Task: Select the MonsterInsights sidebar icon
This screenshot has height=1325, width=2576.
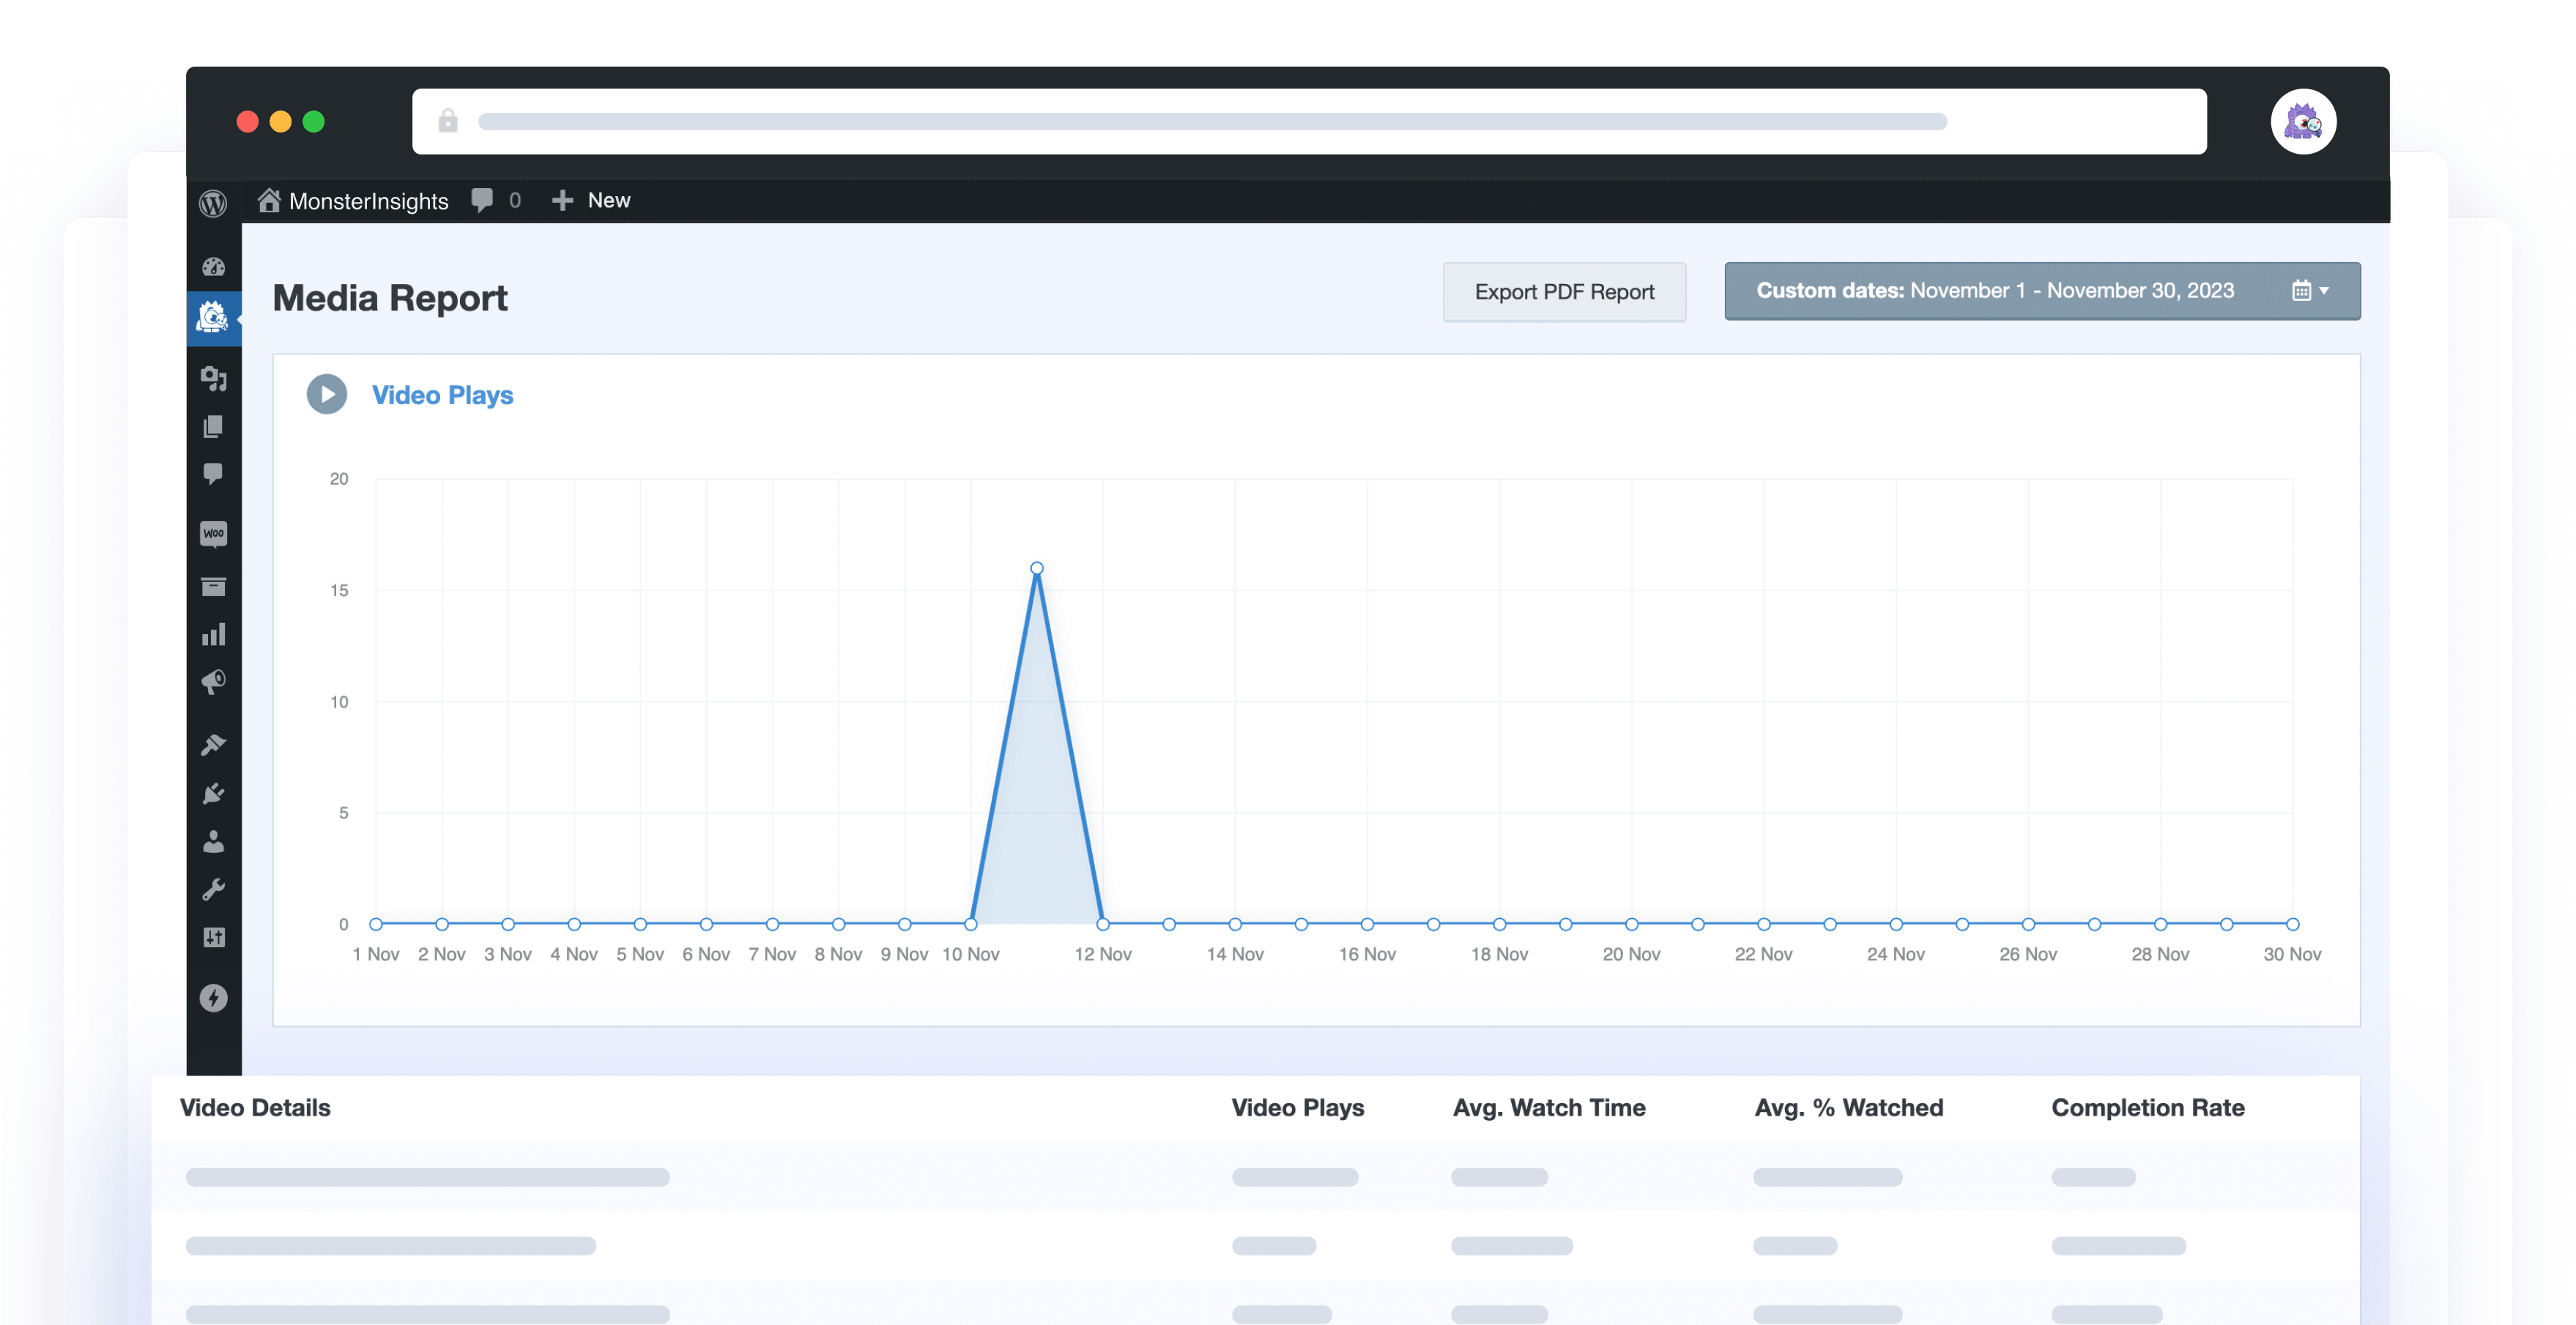Action: pos(213,318)
